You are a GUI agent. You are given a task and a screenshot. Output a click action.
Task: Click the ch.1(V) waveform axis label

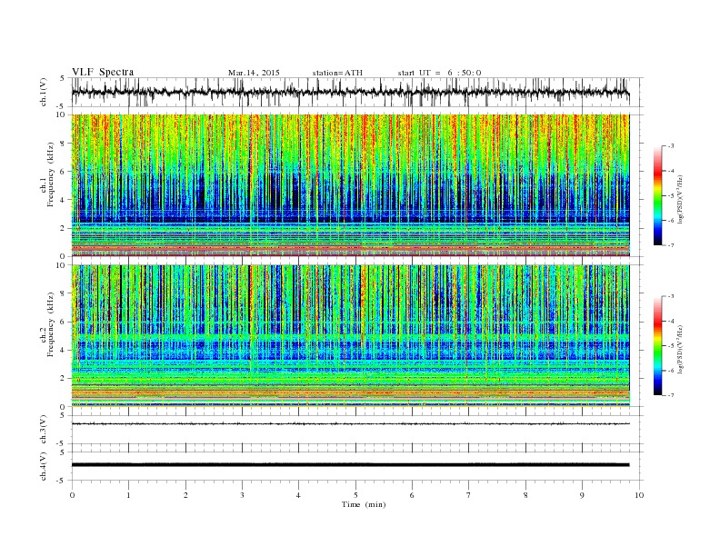pyautogui.click(x=45, y=92)
